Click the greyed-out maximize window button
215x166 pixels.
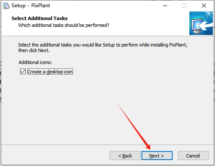click(184, 6)
